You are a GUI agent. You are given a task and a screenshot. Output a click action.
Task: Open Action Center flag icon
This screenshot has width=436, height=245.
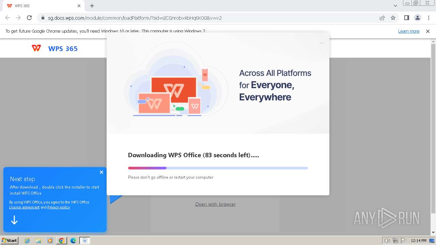[404, 241]
